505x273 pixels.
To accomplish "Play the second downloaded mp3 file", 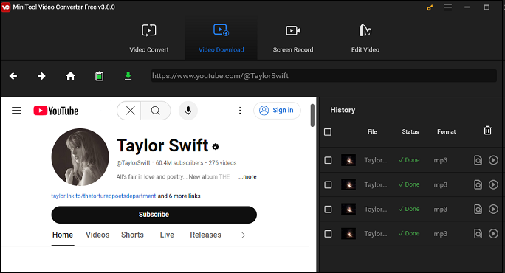I will point(493,184).
